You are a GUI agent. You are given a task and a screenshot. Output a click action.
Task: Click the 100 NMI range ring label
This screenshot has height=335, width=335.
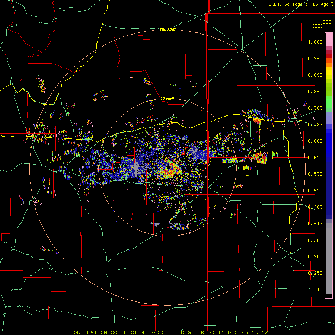pos(167,29)
